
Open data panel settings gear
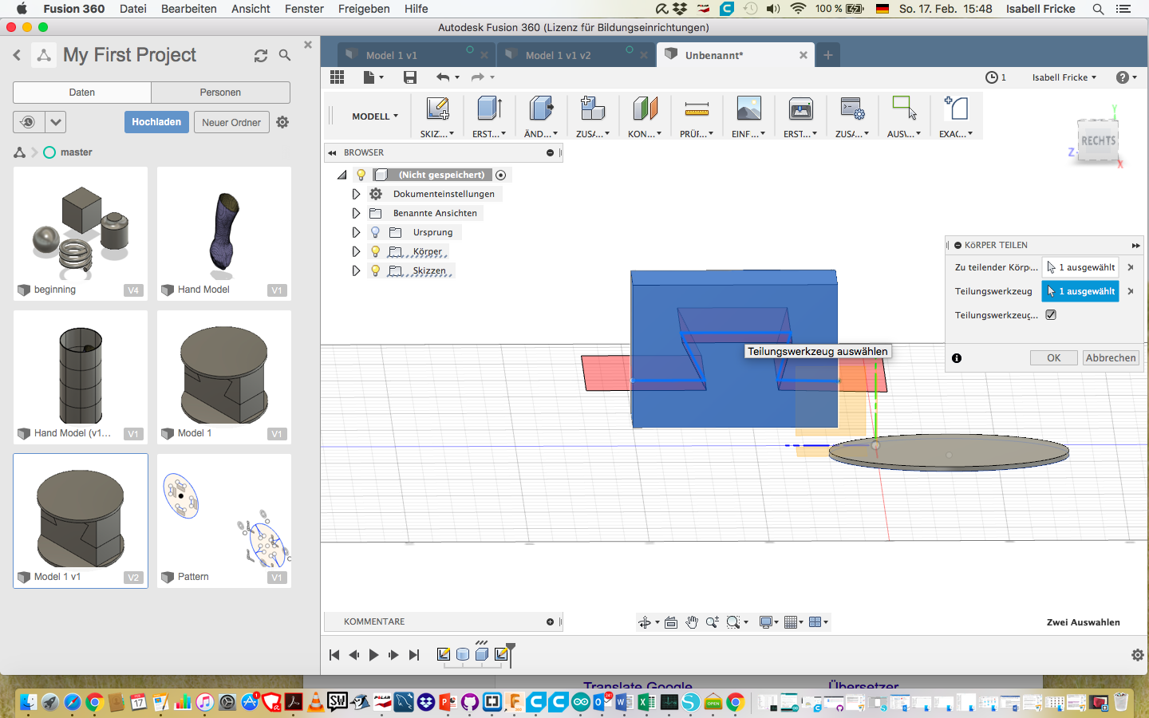(x=282, y=122)
